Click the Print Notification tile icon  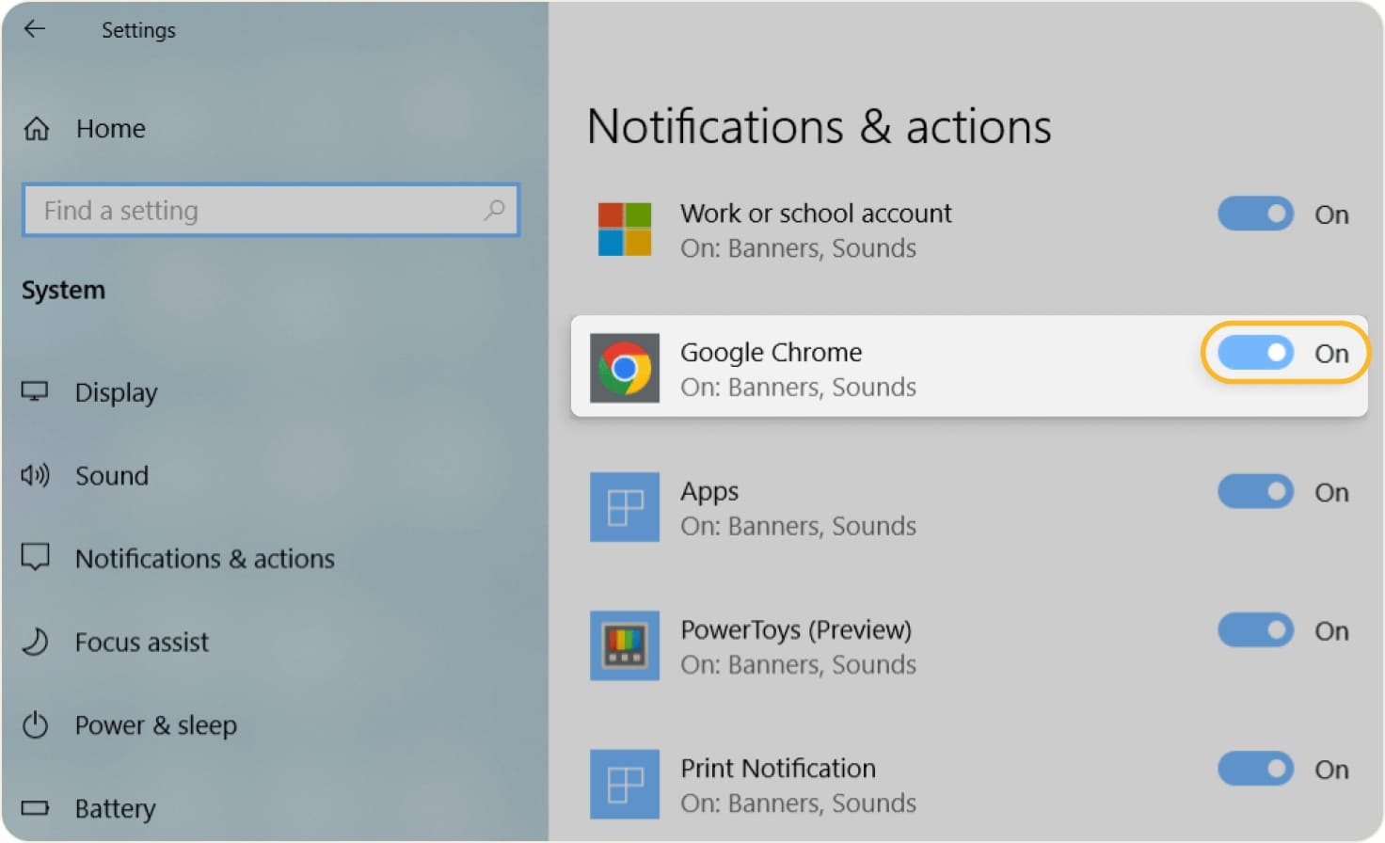tap(624, 784)
